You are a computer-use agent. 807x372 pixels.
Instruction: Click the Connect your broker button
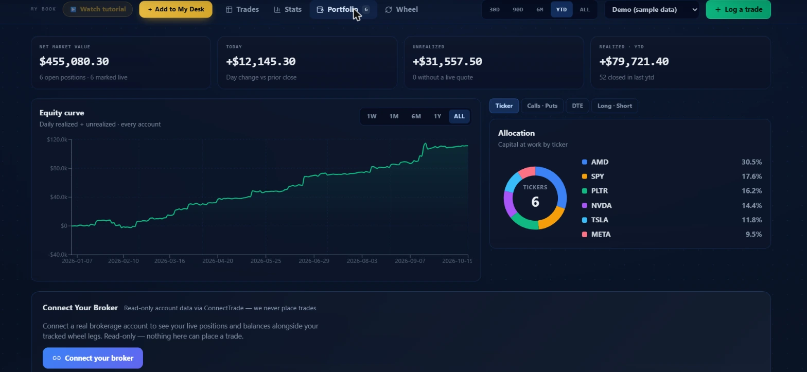pos(93,358)
